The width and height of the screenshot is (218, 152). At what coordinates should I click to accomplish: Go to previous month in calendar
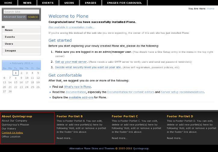(x=11, y=63)
